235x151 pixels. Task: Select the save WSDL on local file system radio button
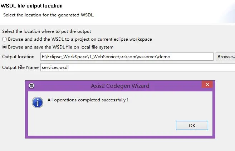[5, 47]
